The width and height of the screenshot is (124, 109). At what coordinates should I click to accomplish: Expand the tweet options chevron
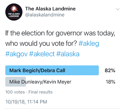(118, 9)
